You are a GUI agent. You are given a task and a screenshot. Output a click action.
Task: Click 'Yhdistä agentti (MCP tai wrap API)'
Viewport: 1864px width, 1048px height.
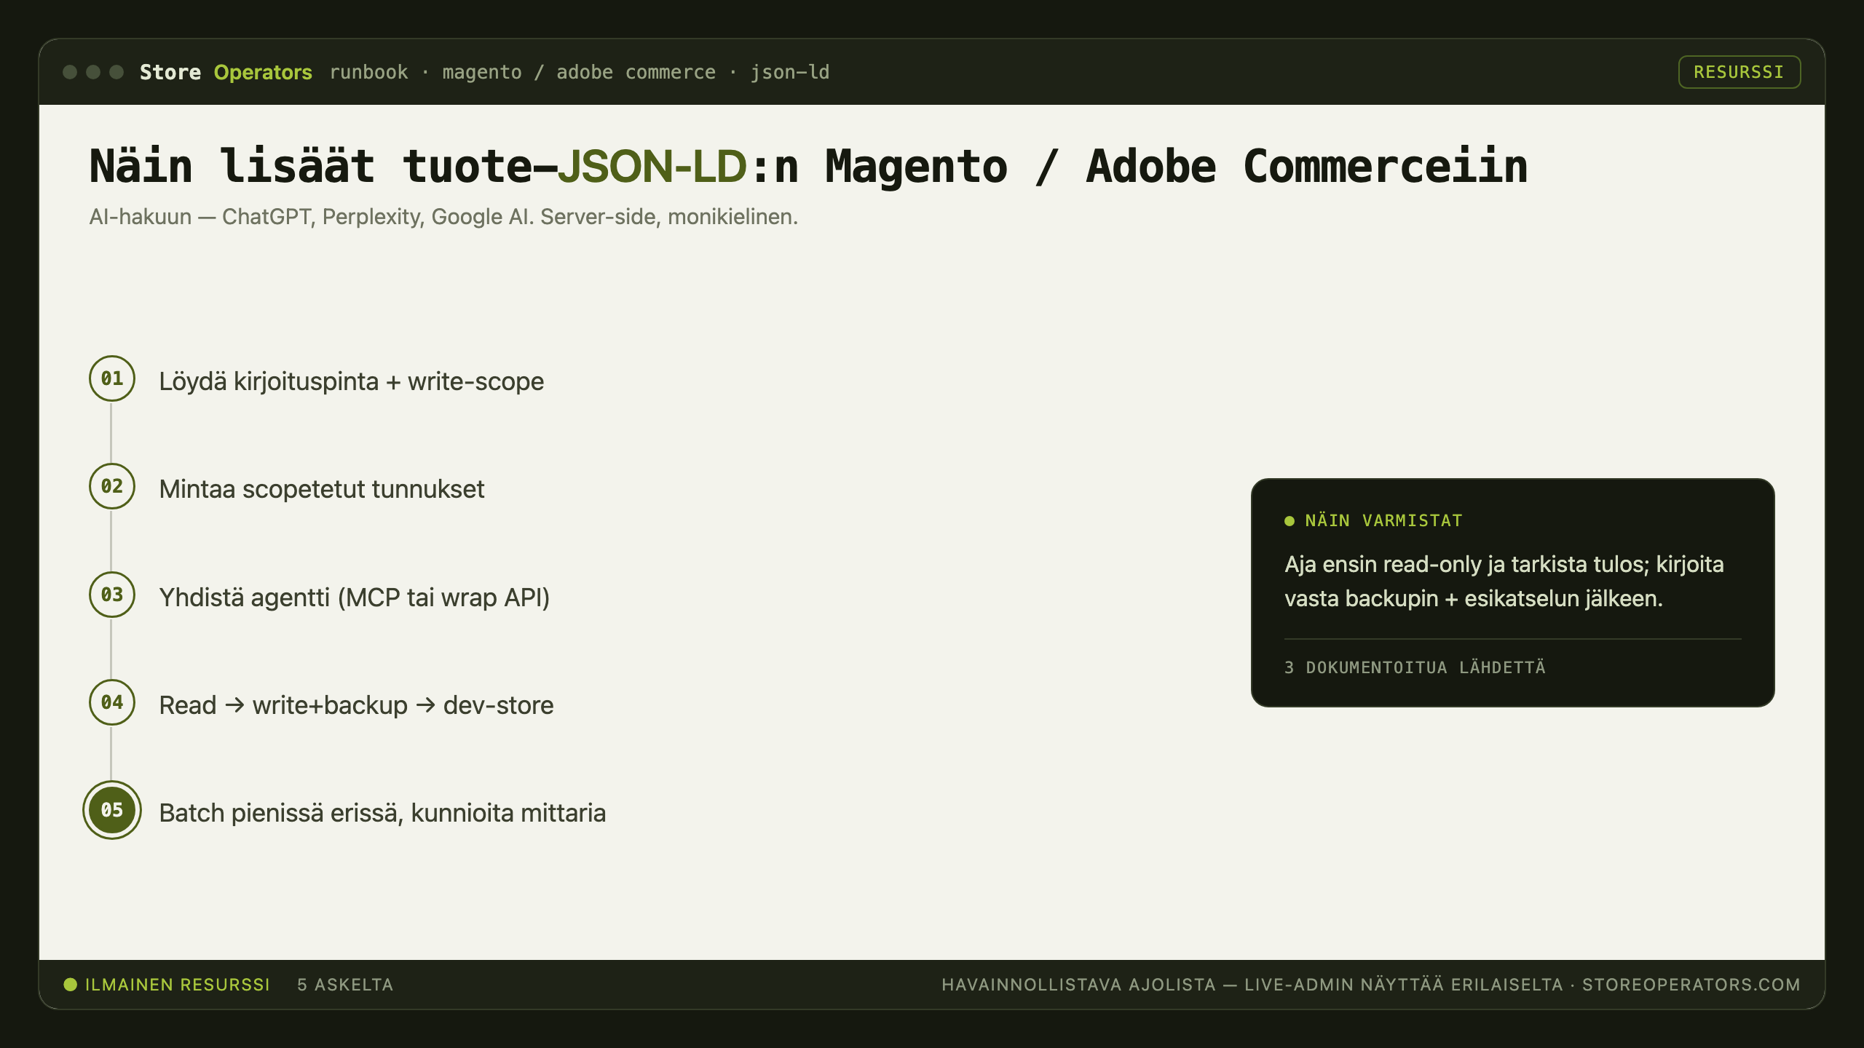pyautogui.click(x=355, y=598)
